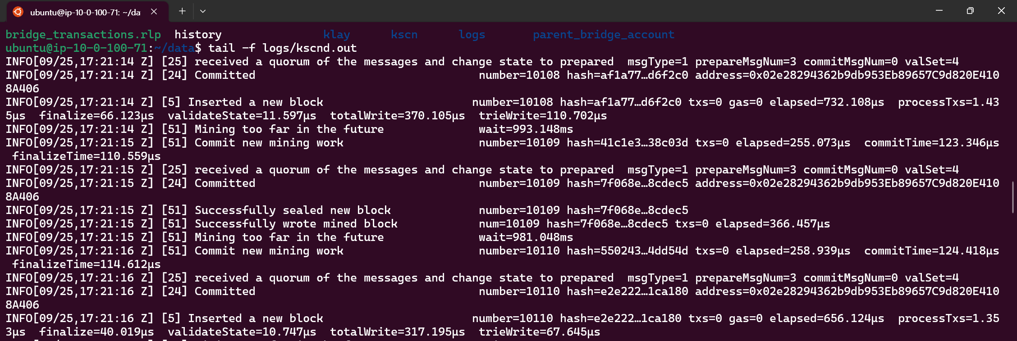This screenshot has height=341, width=1017.
Task: Click the kscn directory name
Action: (403, 34)
